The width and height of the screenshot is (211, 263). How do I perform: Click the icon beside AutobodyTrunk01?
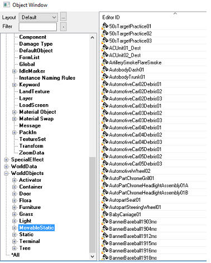click(x=105, y=77)
